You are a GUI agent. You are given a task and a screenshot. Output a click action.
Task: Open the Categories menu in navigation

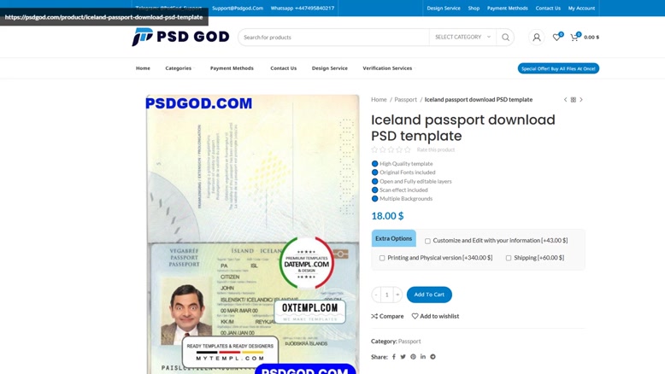(178, 68)
